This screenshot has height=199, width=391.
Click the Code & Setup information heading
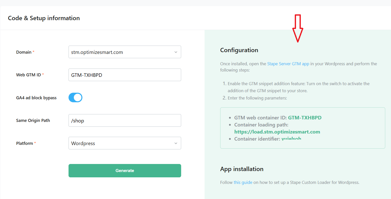(44, 18)
